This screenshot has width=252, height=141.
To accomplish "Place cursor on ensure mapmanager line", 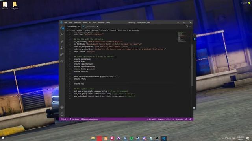I will tap(83, 59).
